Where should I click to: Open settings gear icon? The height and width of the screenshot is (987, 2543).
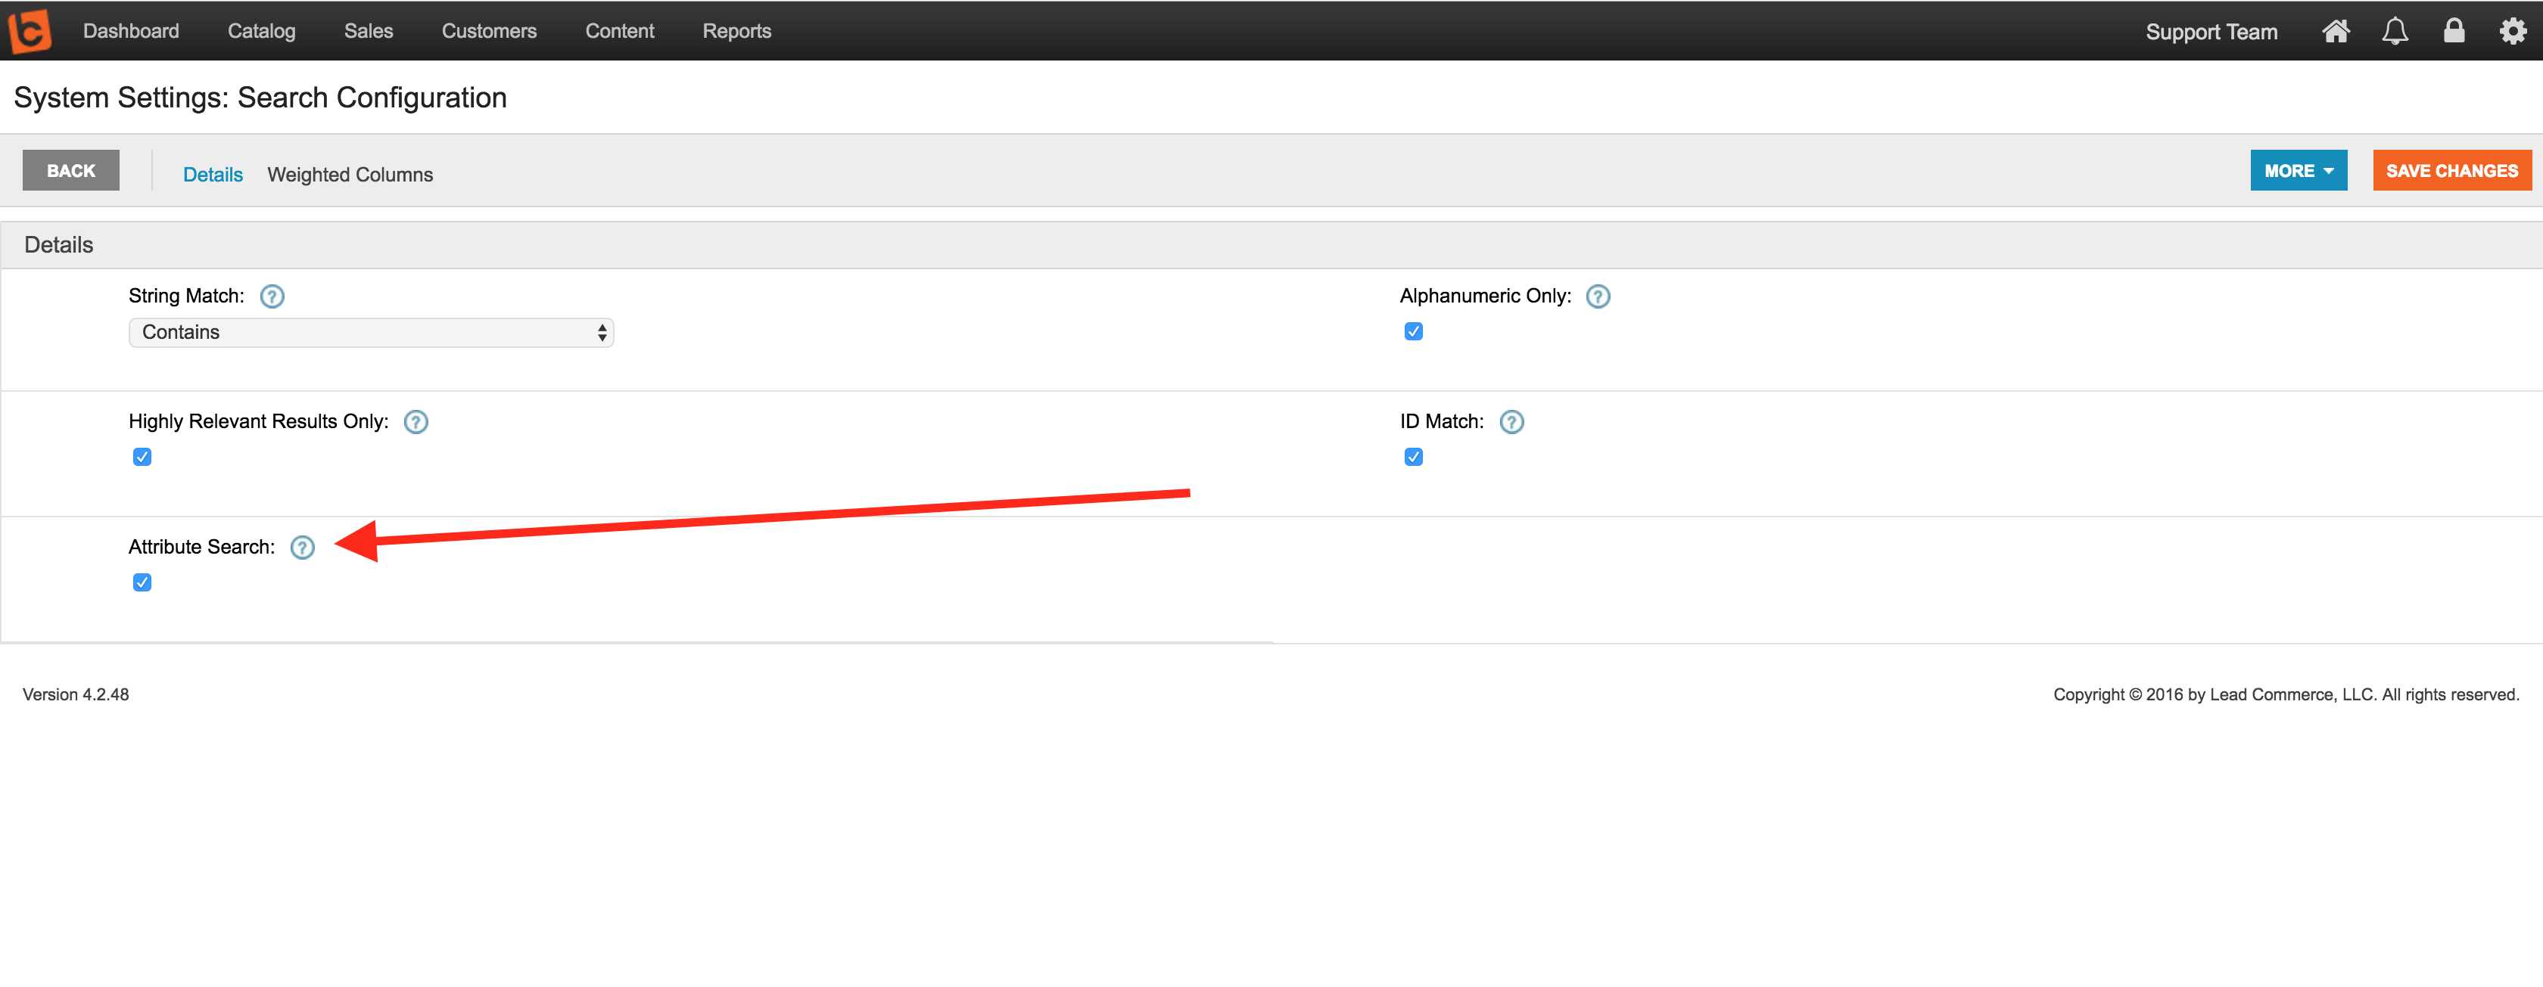tap(2513, 32)
